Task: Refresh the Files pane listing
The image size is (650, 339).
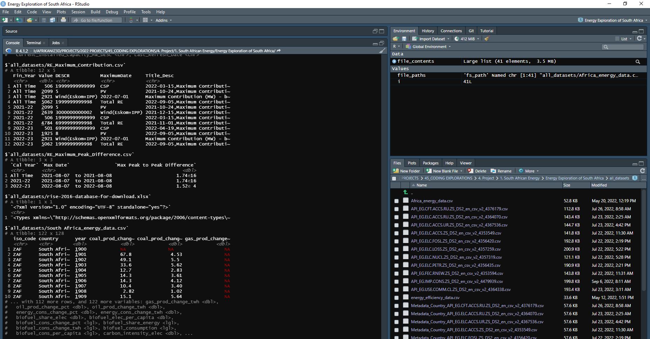Action: pos(642,171)
